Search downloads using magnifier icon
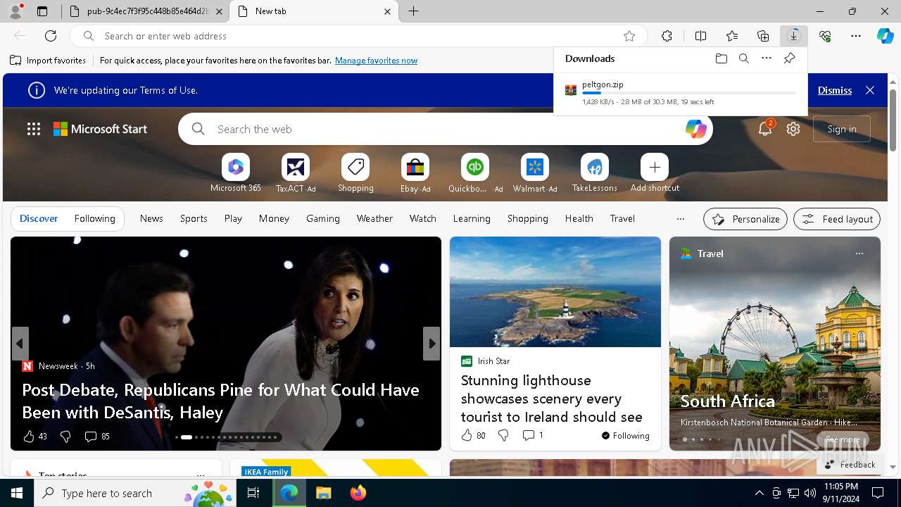 click(x=744, y=58)
